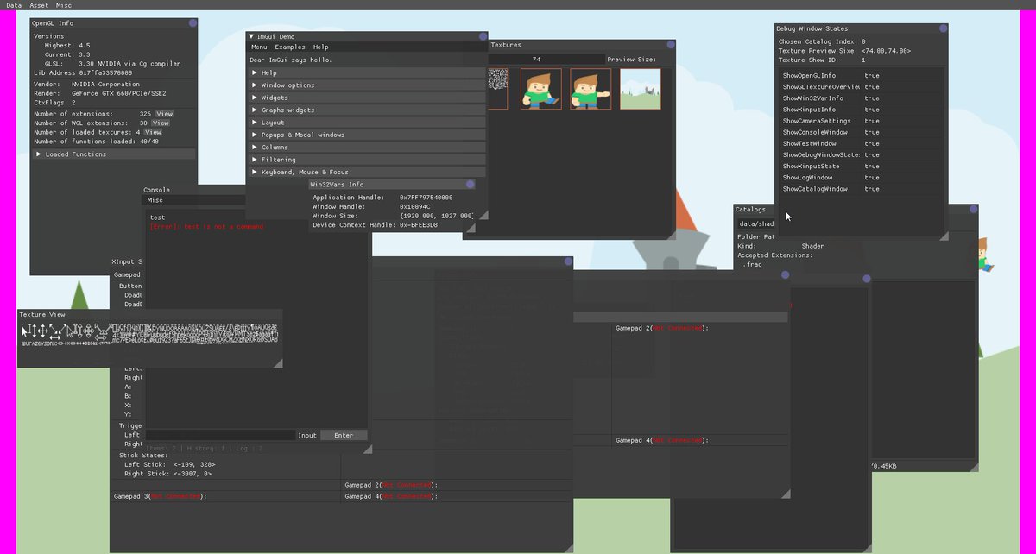The width and height of the screenshot is (1036, 554).
Task: Open the Help menu in ImGui Demo menubar
Action: (x=321, y=47)
